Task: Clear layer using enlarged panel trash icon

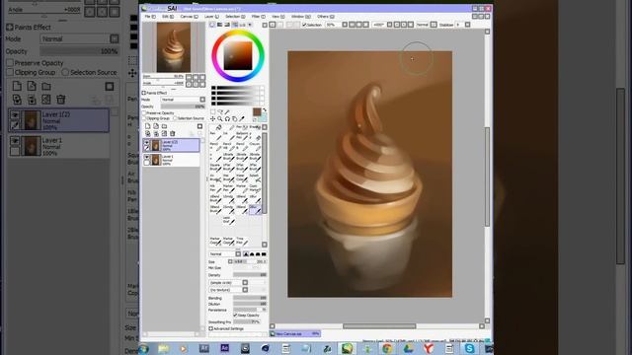Action: 61,100
